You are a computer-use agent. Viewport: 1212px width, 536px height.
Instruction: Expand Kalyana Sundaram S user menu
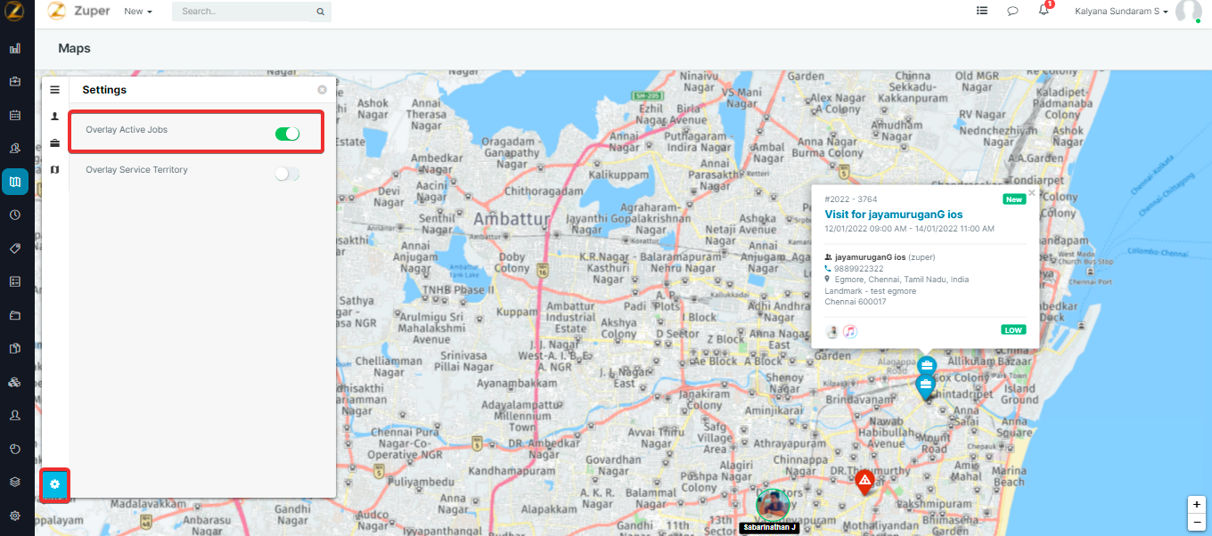[x=1122, y=12]
